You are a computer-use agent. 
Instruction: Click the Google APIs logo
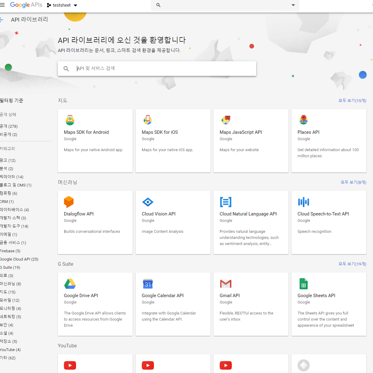tap(26, 5)
